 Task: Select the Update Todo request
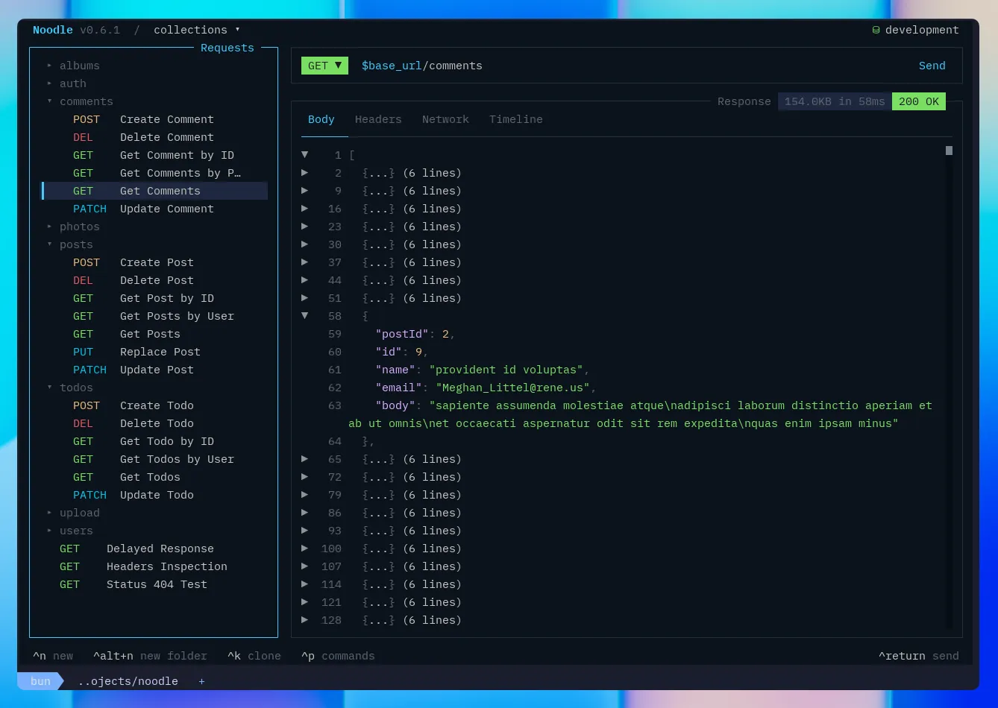[x=154, y=495]
